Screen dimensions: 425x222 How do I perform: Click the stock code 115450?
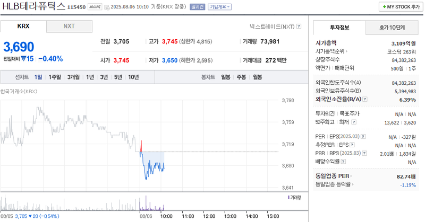point(76,7)
